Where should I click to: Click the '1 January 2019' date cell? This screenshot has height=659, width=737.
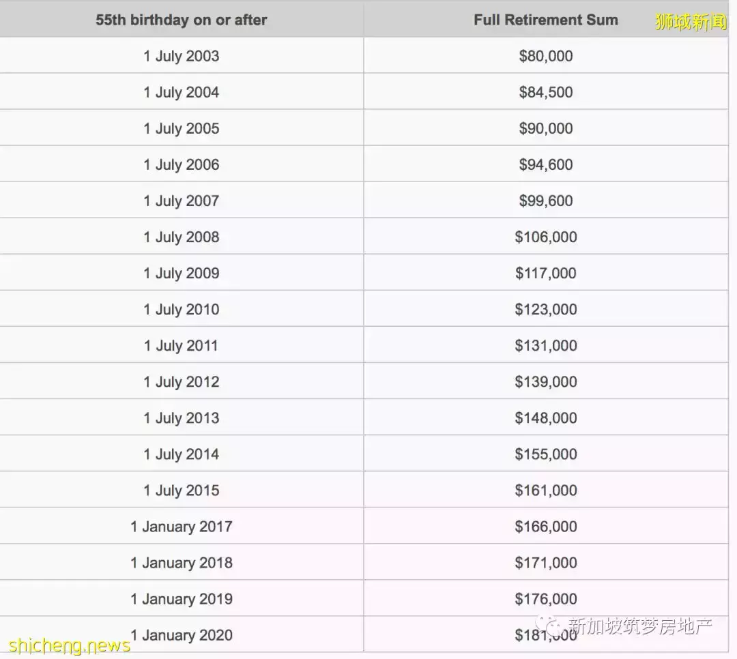click(x=182, y=598)
